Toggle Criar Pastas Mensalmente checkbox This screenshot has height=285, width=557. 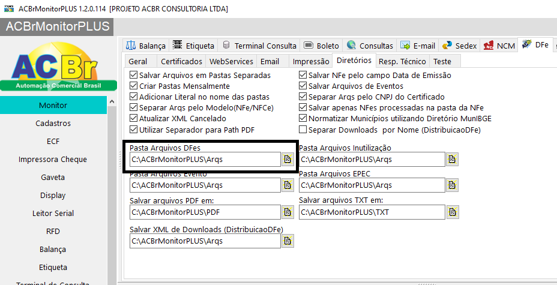[x=179, y=86]
